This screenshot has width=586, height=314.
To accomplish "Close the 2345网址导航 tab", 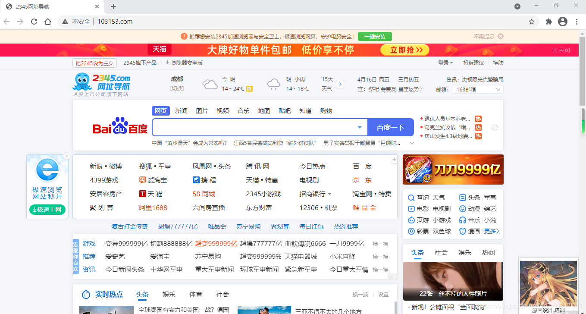I will click(x=97, y=6).
